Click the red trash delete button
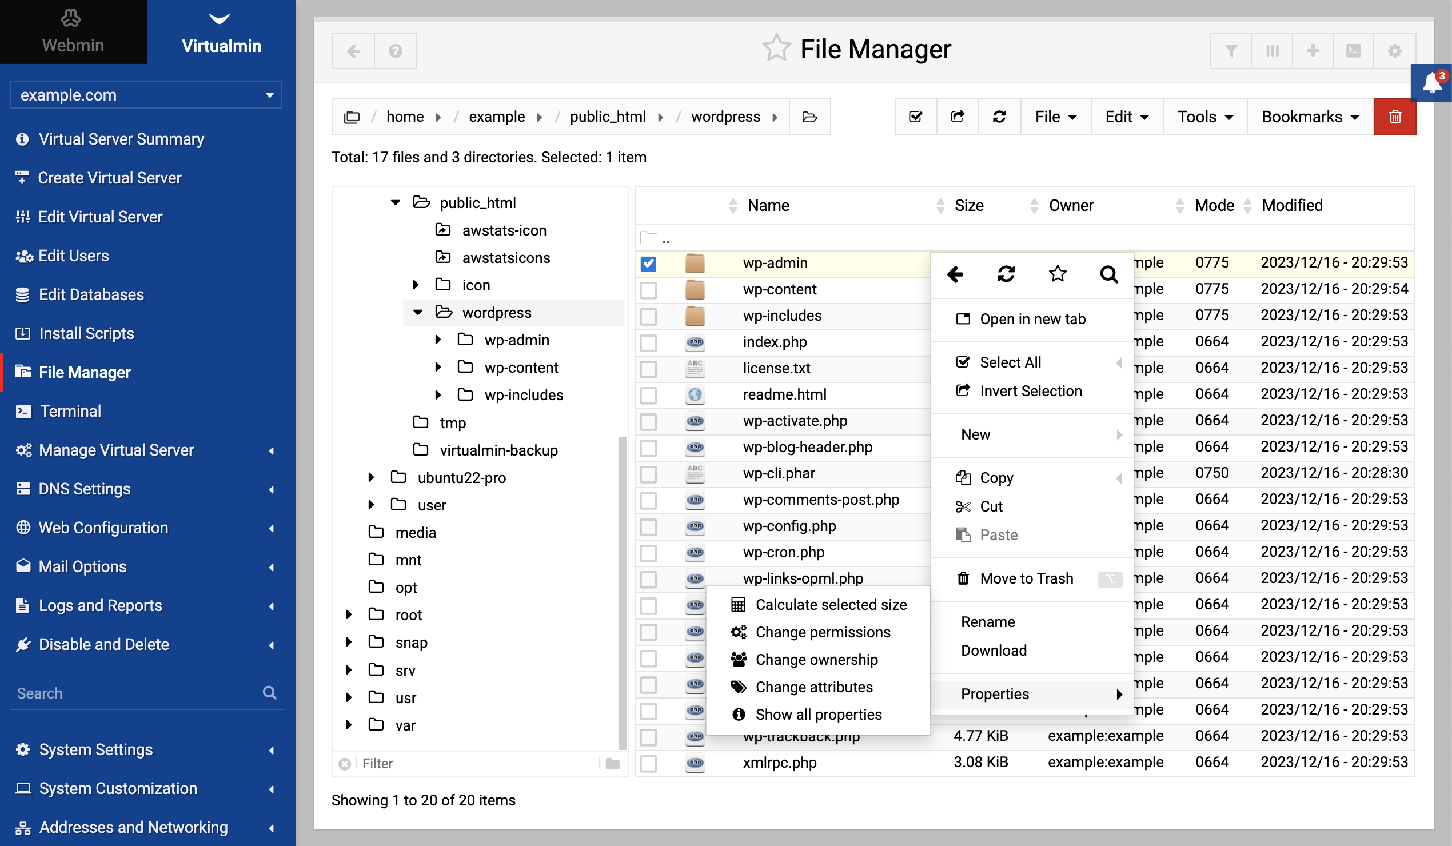Image resolution: width=1452 pixels, height=846 pixels. click(x=1394, y=117)
